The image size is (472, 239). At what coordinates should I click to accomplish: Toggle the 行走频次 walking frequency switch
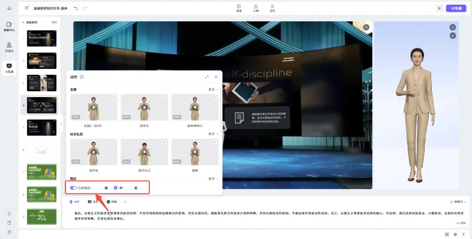[x=73, y=188]
